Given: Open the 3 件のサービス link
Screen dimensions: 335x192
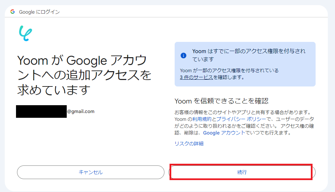Looking at the screenshot, I should click(196, 77).
